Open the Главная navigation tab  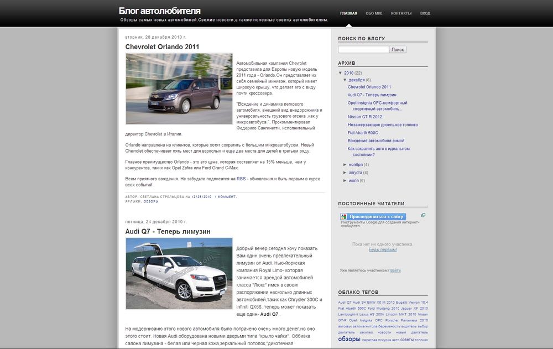[348, 13]
